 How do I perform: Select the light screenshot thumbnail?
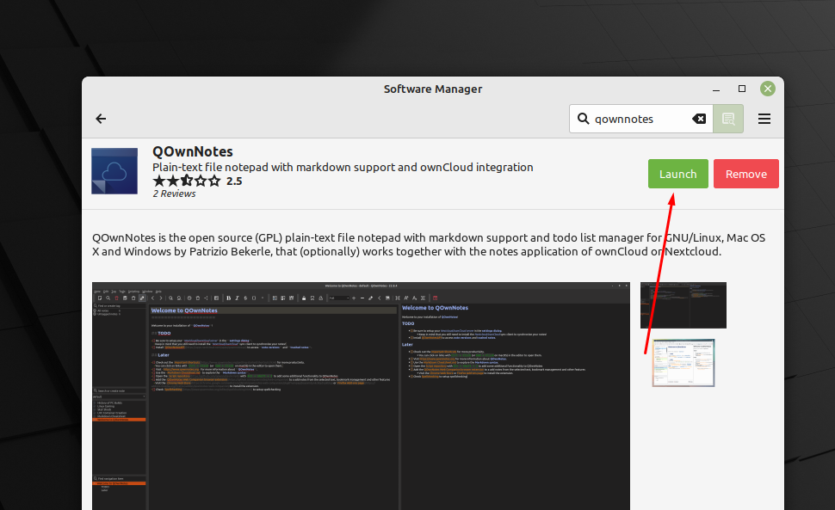pyautogui.click(x=683, y=363)
